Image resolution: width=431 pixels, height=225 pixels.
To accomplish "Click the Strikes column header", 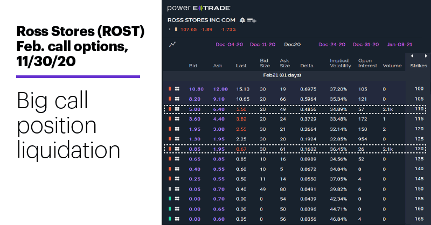I will [x=419, y=66].
